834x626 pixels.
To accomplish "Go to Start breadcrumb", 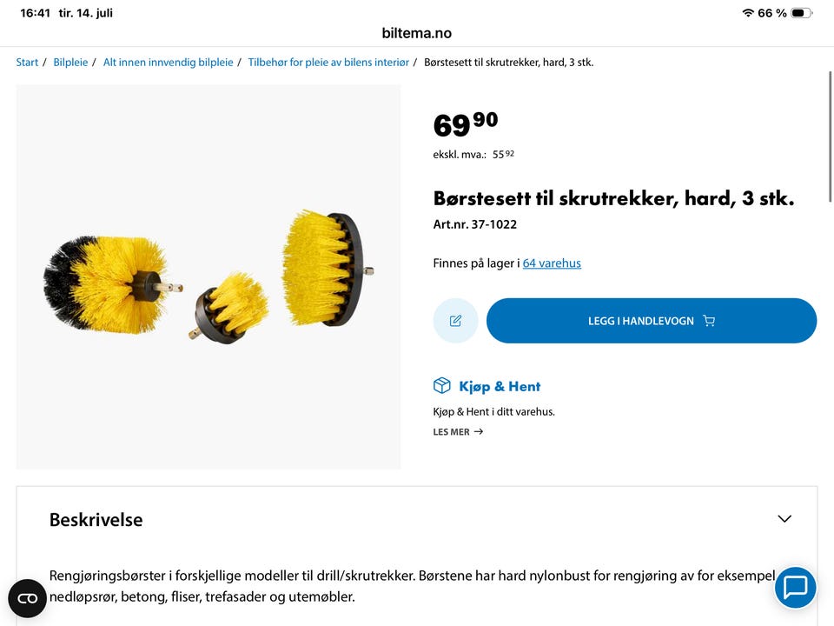I will pos(27,63).
